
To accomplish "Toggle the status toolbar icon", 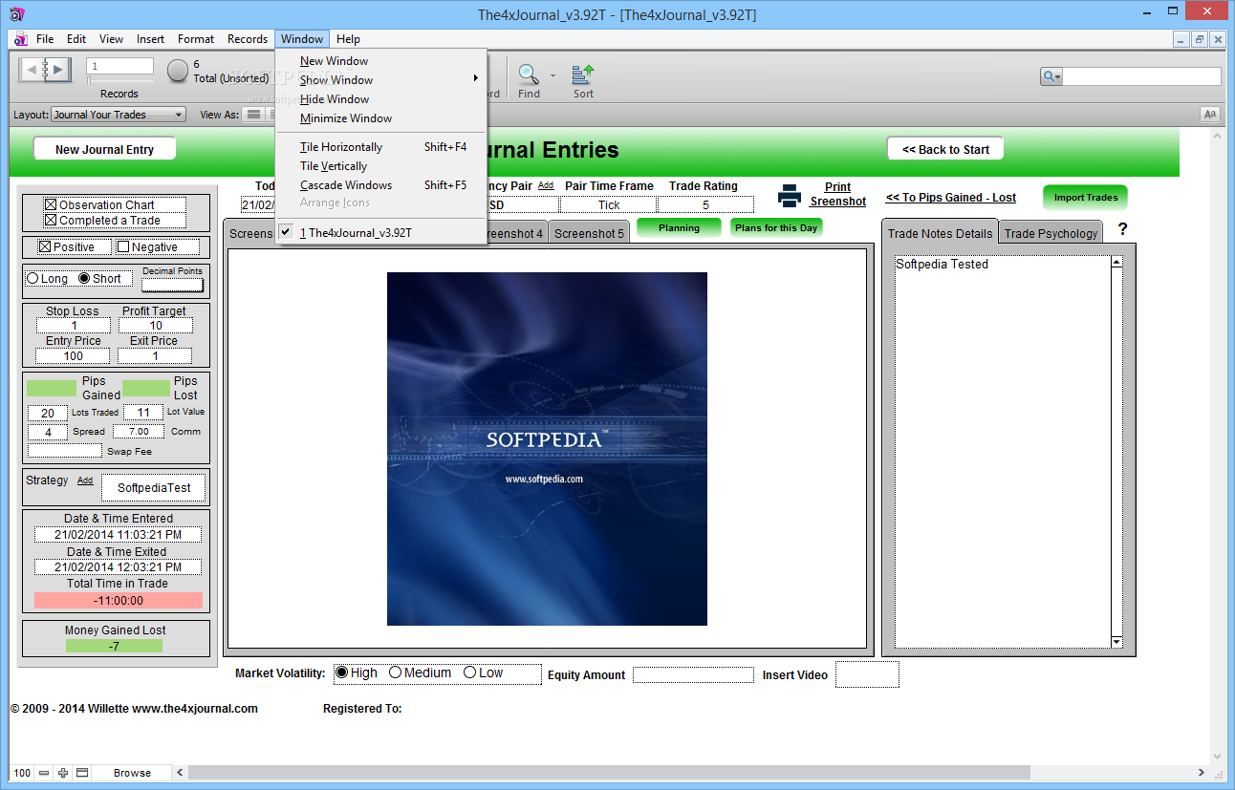I will [82, 773].
